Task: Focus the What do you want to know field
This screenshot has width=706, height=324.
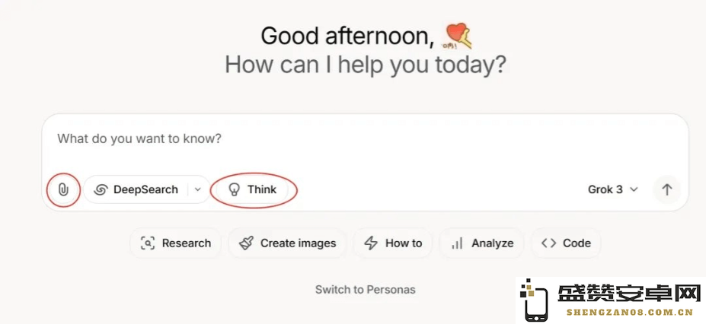Action: click(365, 142)
